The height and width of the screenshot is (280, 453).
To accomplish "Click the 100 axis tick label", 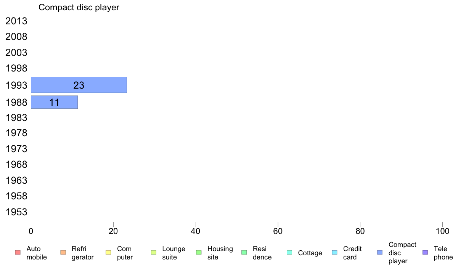I will [x=442, y=231].
